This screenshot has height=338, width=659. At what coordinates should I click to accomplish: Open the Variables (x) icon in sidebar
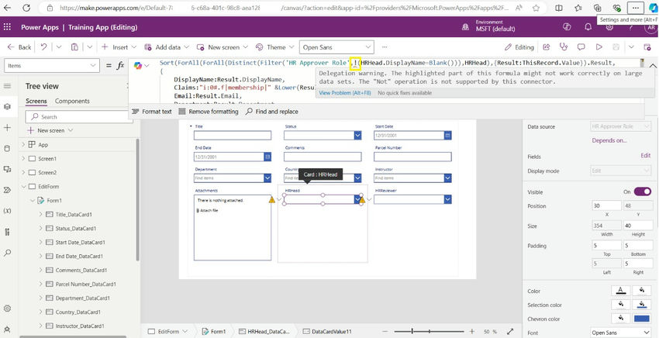pos(7,211)
